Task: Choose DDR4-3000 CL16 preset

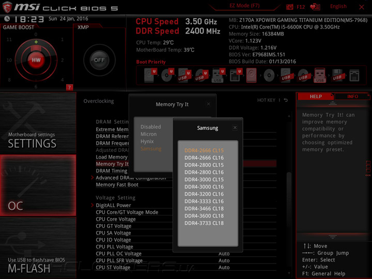Action: click(204, 187)
